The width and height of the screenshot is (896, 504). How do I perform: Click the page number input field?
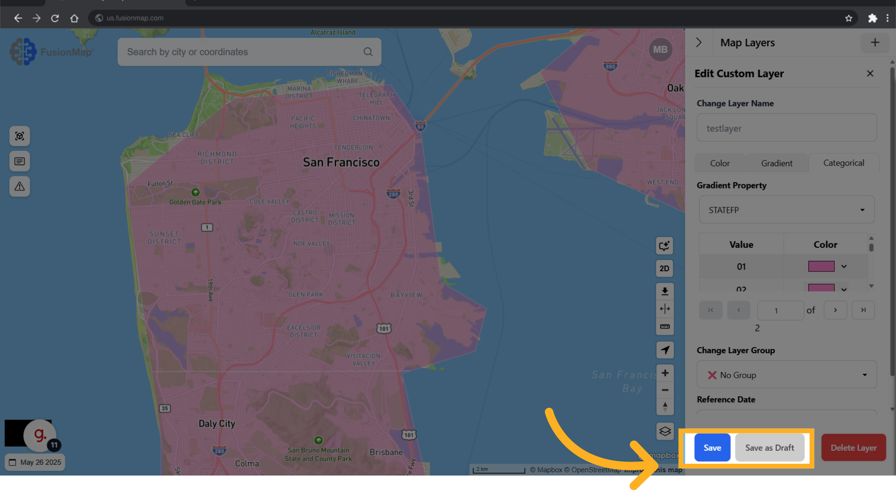tap(780, 311)
